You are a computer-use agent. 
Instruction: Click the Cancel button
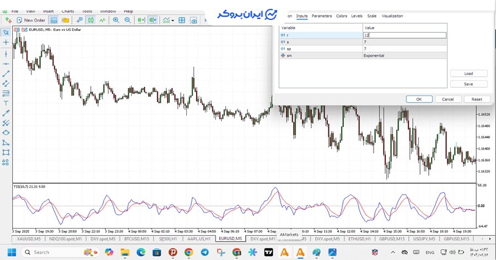click(x=448, y=99)
